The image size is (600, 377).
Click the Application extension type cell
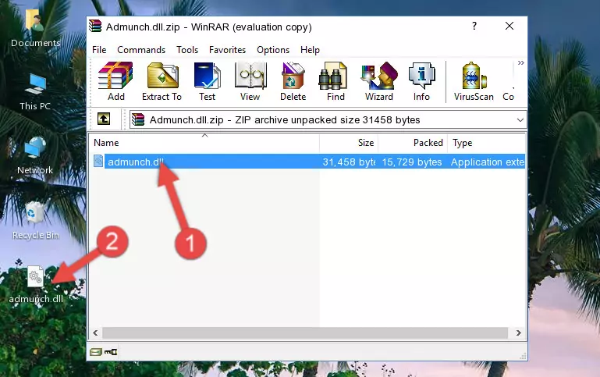pyautogui.click(x=487, y=162)
